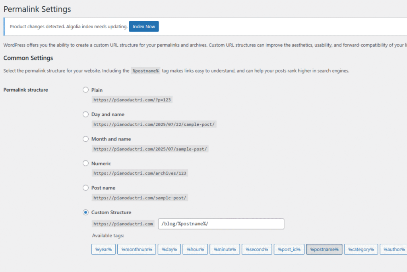The height and width of the screenshot is (272, 407).
Task: Click the custom structure text field
Action: [x=221, y=224]
